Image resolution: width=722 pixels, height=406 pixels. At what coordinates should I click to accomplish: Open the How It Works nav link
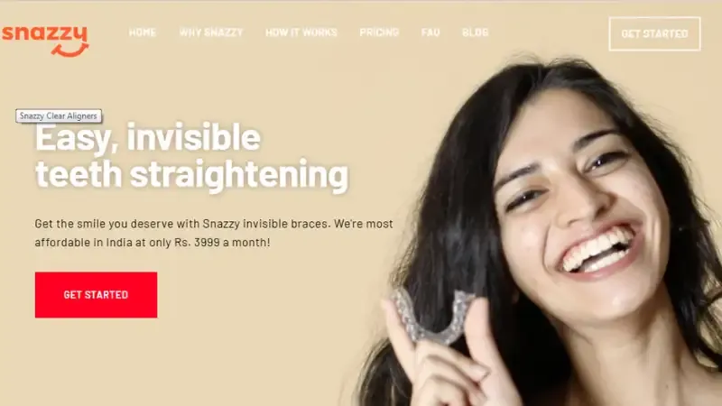click(x=301, y=32)
